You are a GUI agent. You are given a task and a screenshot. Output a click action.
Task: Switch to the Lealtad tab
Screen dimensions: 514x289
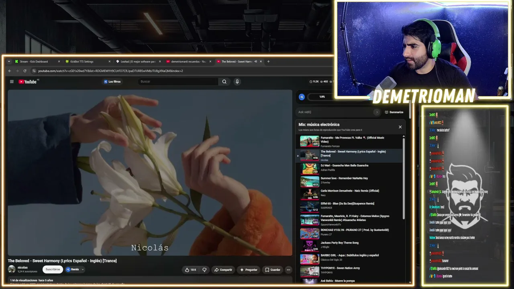(x=138, y=61)
